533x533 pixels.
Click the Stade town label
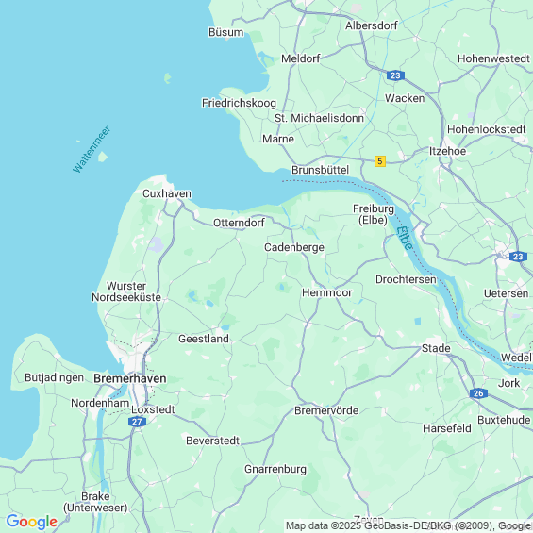click(436, 348)
